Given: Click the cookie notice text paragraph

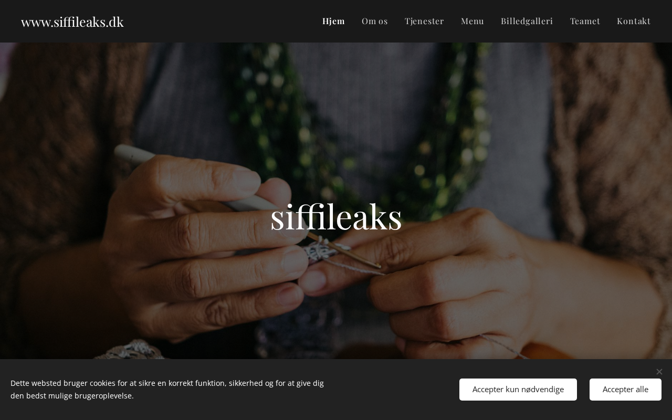Looking at the screenshot, I should [167, 390].
